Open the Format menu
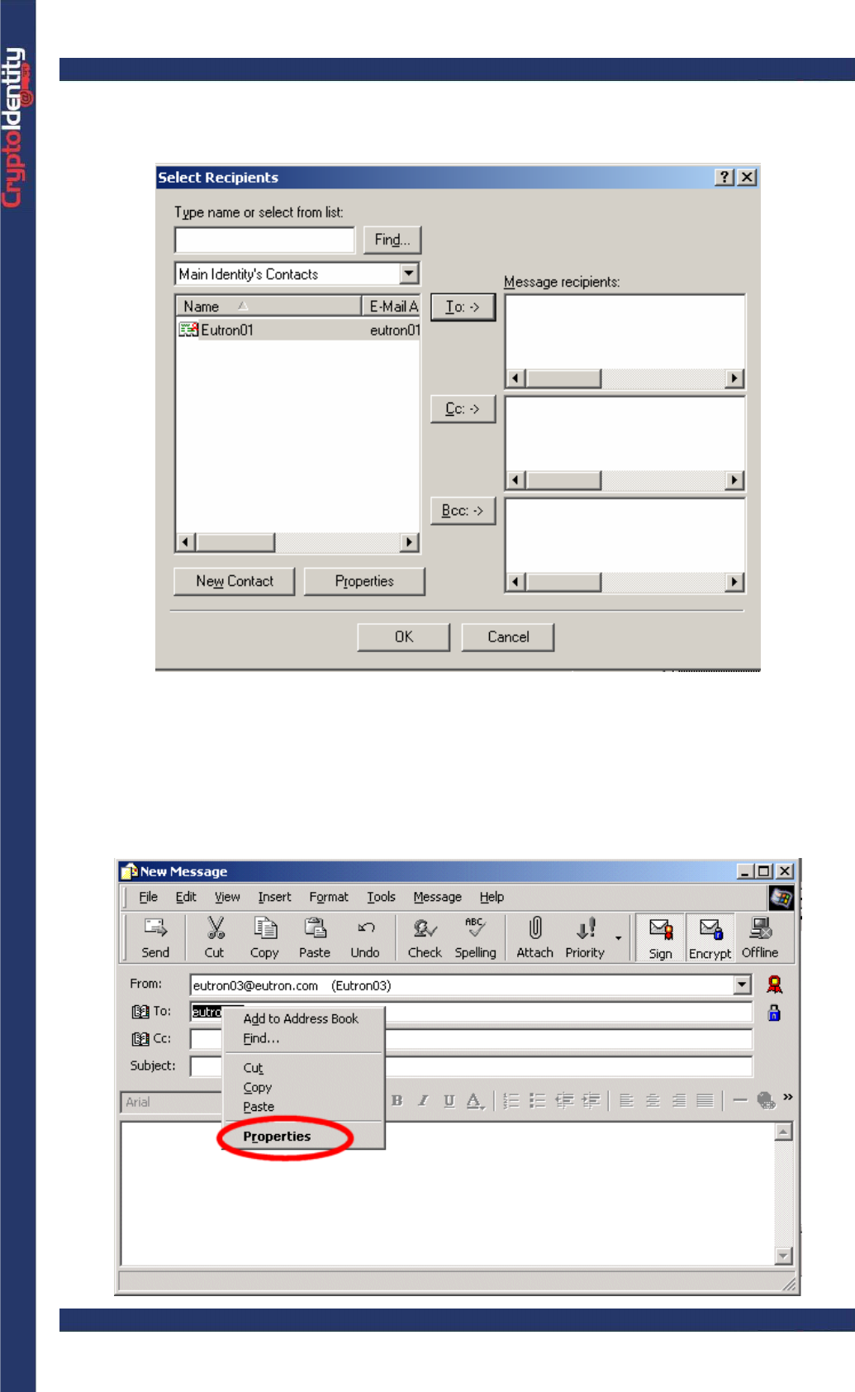Image resolution: width=855 pixels, height=1392 pixels. pos(329,897)
